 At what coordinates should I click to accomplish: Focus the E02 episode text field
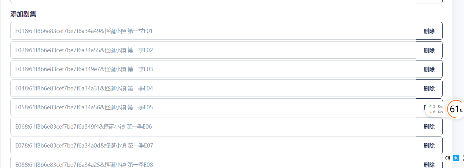213,50
